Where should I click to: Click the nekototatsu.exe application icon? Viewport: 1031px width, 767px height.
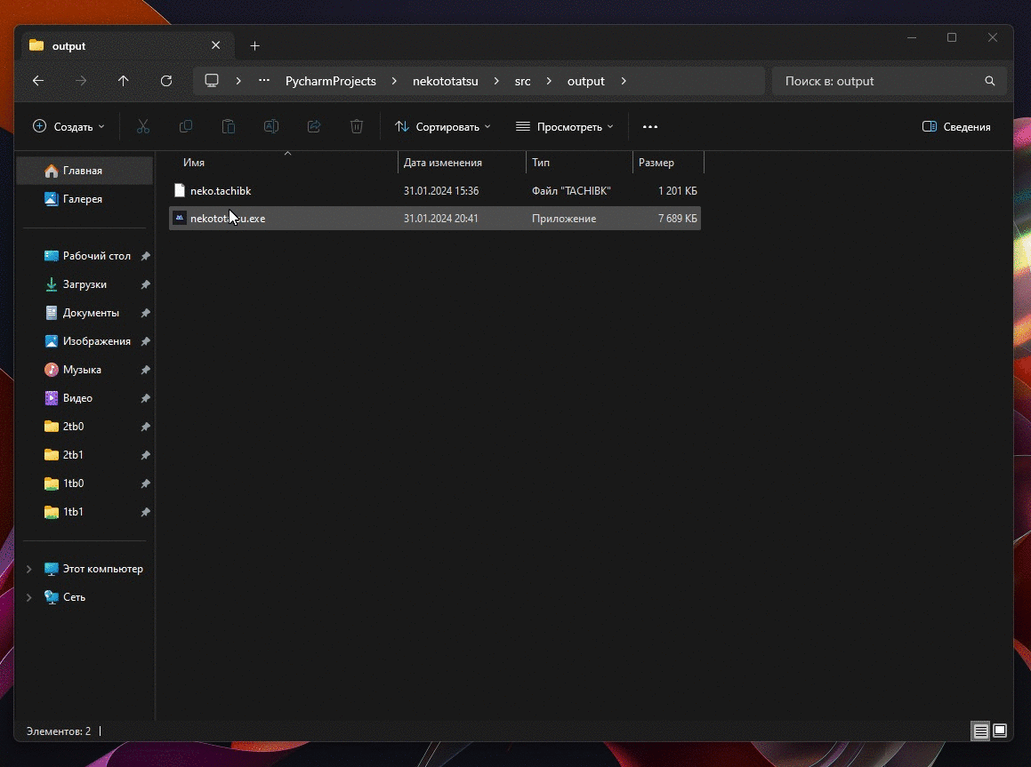click(180, 218)
